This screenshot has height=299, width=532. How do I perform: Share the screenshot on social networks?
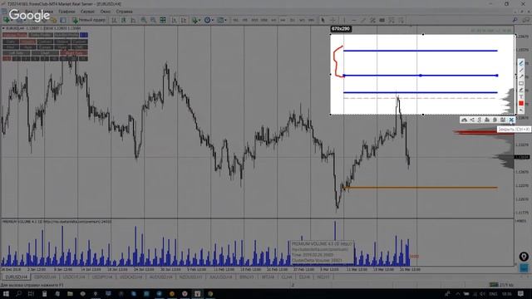[472, 120]
